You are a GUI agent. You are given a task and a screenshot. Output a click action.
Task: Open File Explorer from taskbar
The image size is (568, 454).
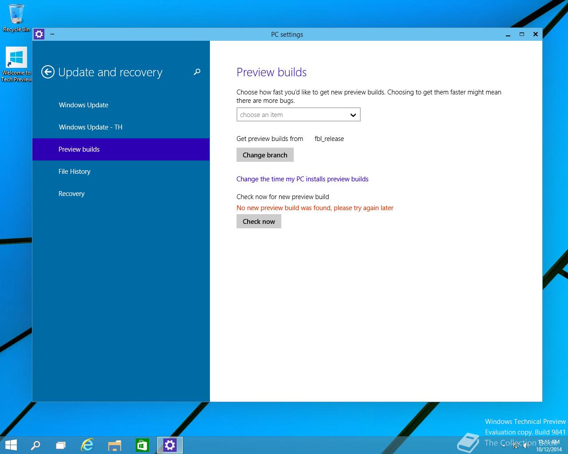114,445
